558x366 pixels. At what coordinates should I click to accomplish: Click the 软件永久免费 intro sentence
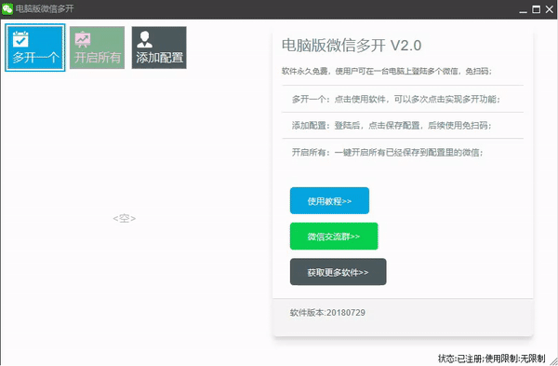click(387, 72)
